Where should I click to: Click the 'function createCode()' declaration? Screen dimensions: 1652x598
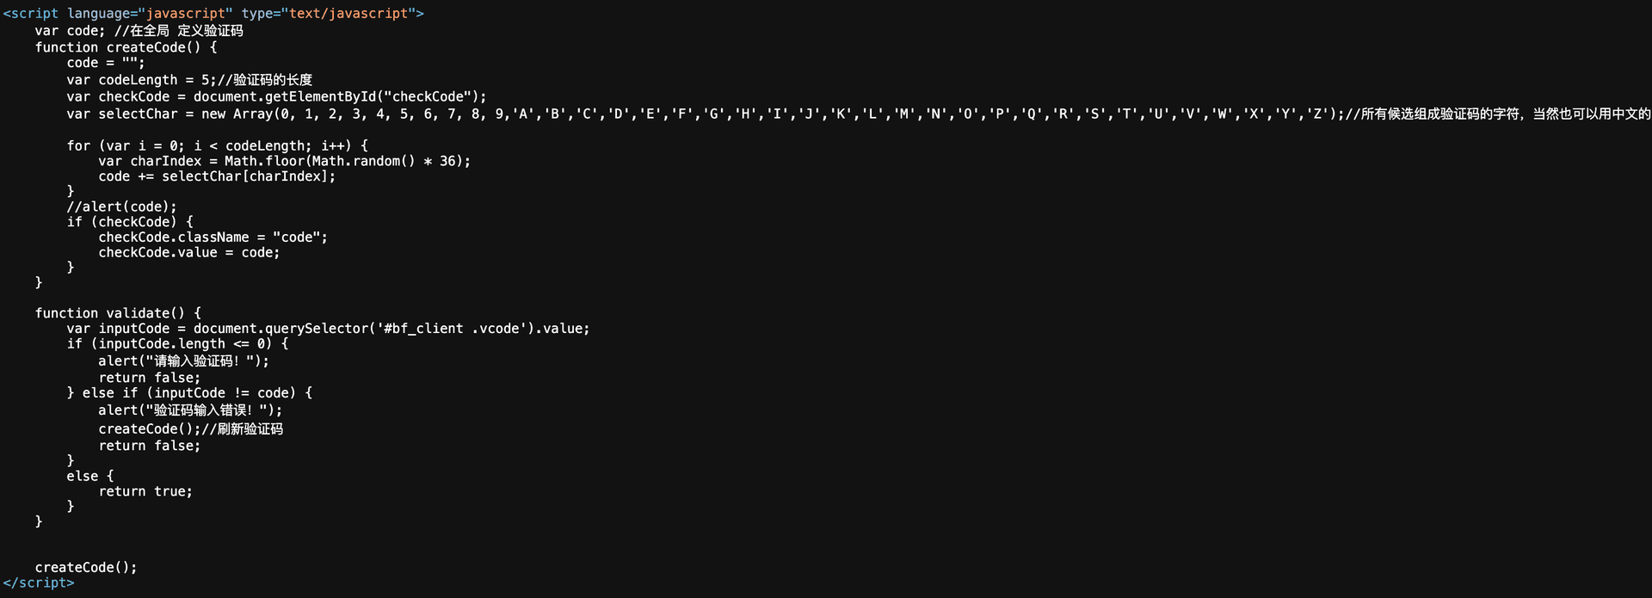126,47
